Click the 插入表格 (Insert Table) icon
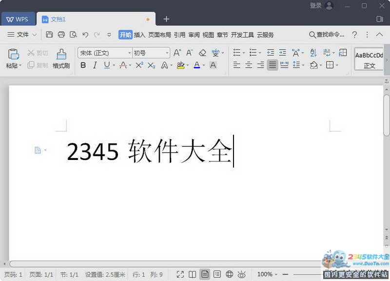Viewport: 390px width, 281px height. coord(343,53)
